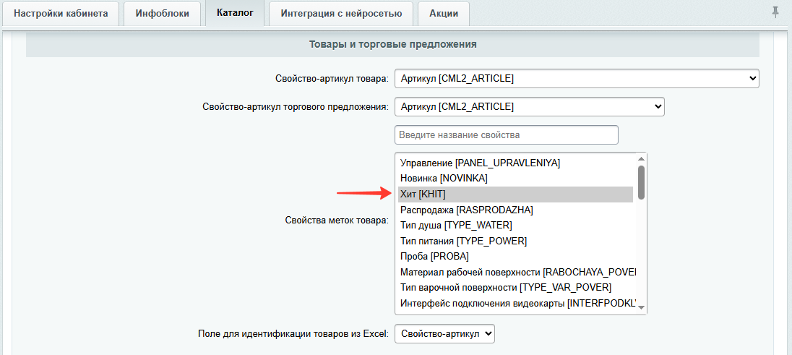This screenshot has width=792, height=355.
Task: Open the Excel identification field dropdown
Action: pyautogui.click(x=444, y=334)
